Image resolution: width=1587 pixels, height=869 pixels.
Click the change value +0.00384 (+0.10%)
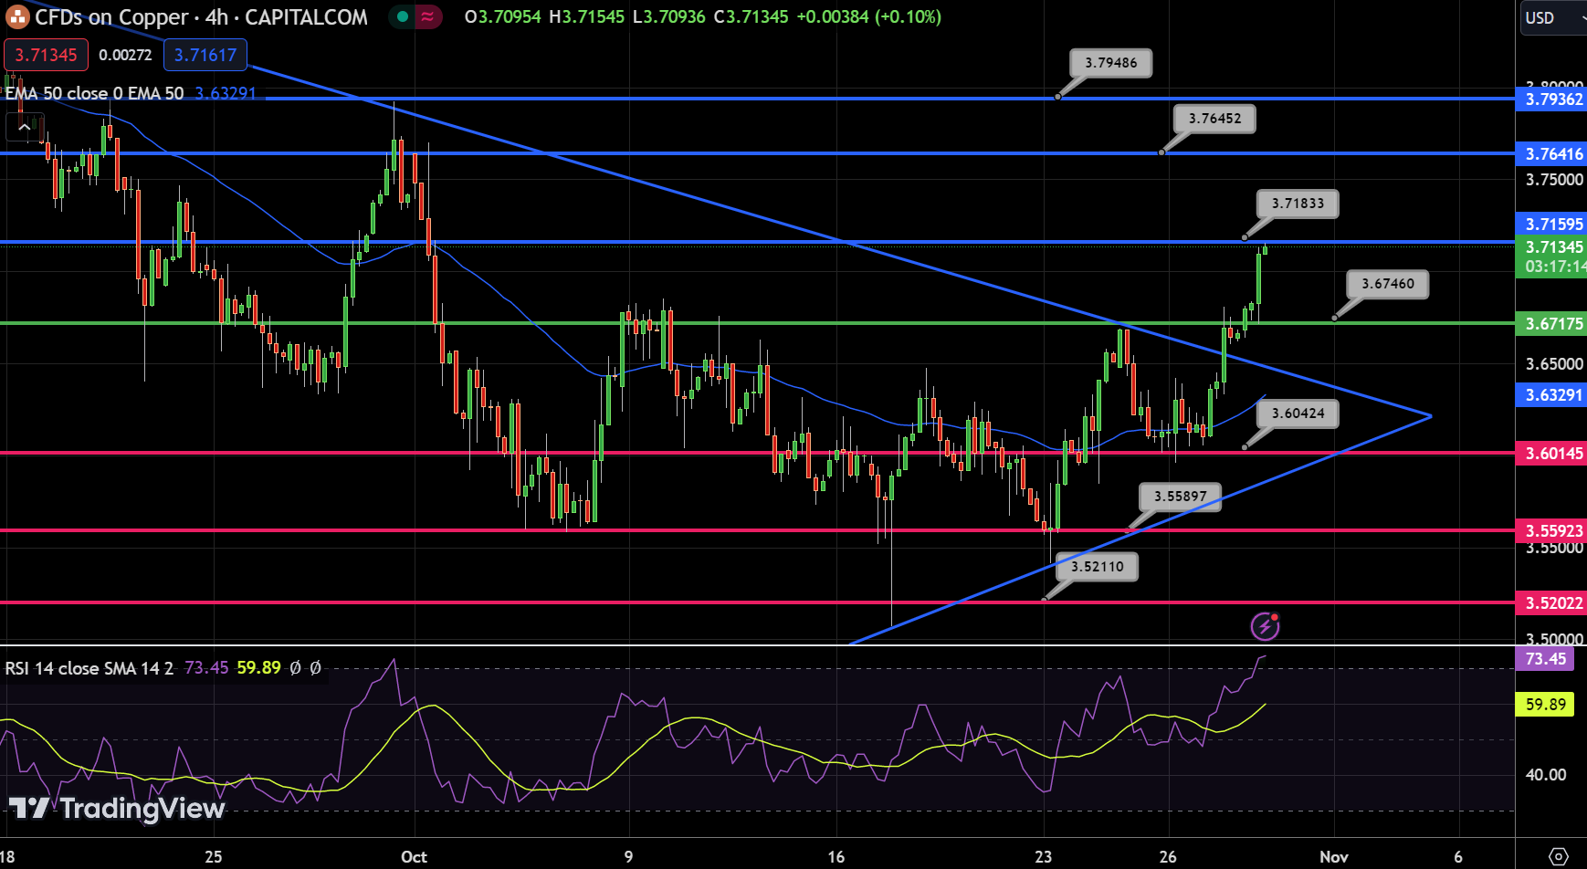[x=868, y=16]
